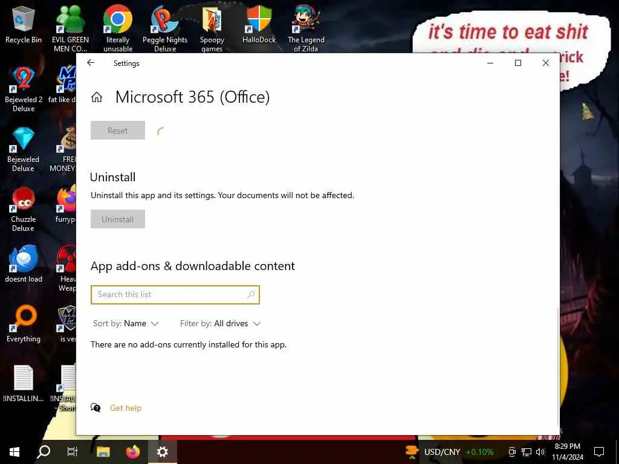619x464 pixels.
Task: Click the Settings gear on taskbar
Action: coord(163,452)
